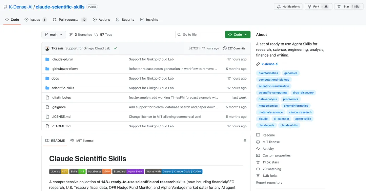The image size is (366, 191).
Task: Expand the Fork button menu
Action: tap(318, 6)
